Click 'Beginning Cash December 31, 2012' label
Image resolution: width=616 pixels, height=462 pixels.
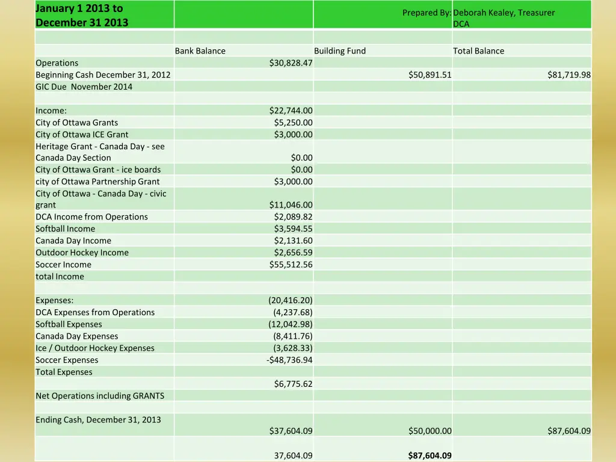coord(103,75)
